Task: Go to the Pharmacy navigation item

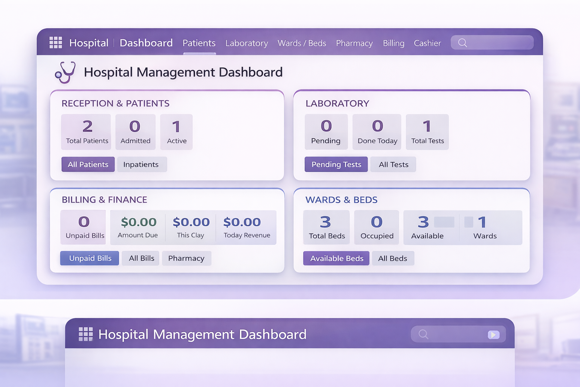Action: (354, 43)
